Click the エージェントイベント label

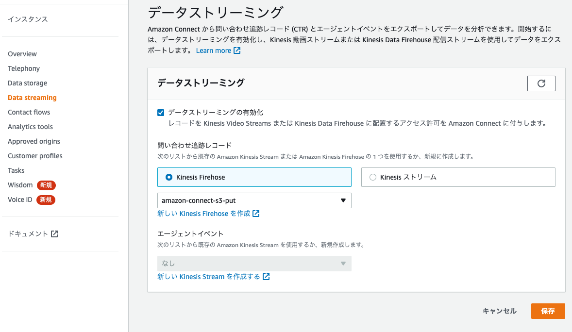190,234
